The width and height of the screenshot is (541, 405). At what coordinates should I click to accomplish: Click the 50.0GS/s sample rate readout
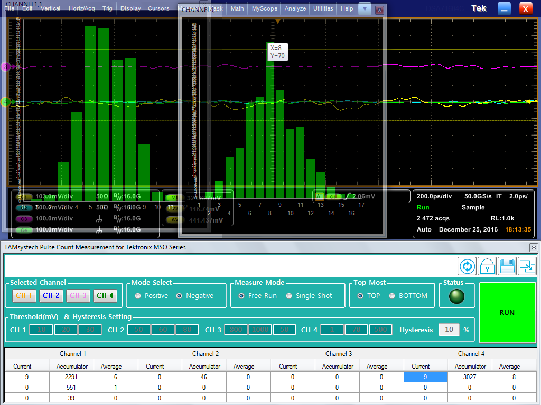point(478,196)
